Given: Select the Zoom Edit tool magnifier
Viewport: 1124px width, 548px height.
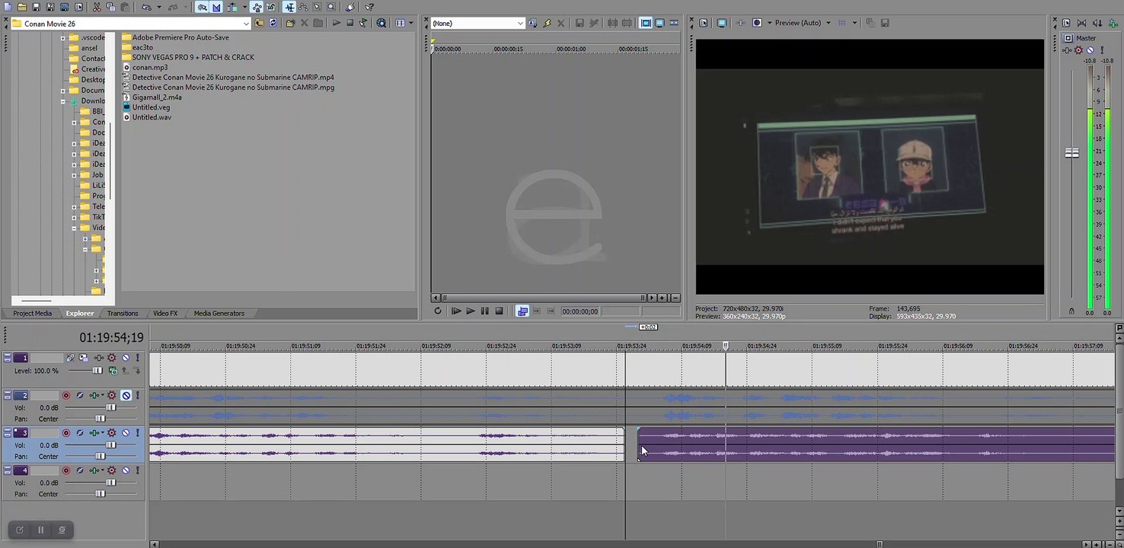Looking at the screenshot, I should [x=331, y=7].
